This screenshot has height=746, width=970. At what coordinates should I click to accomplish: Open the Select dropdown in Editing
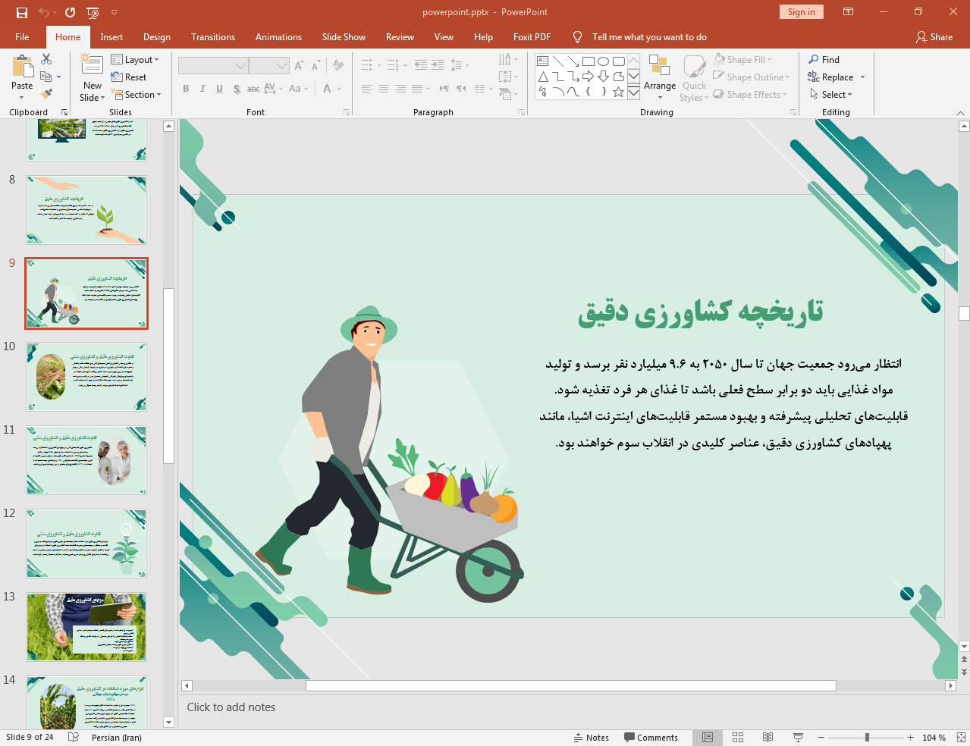point(830,95)
